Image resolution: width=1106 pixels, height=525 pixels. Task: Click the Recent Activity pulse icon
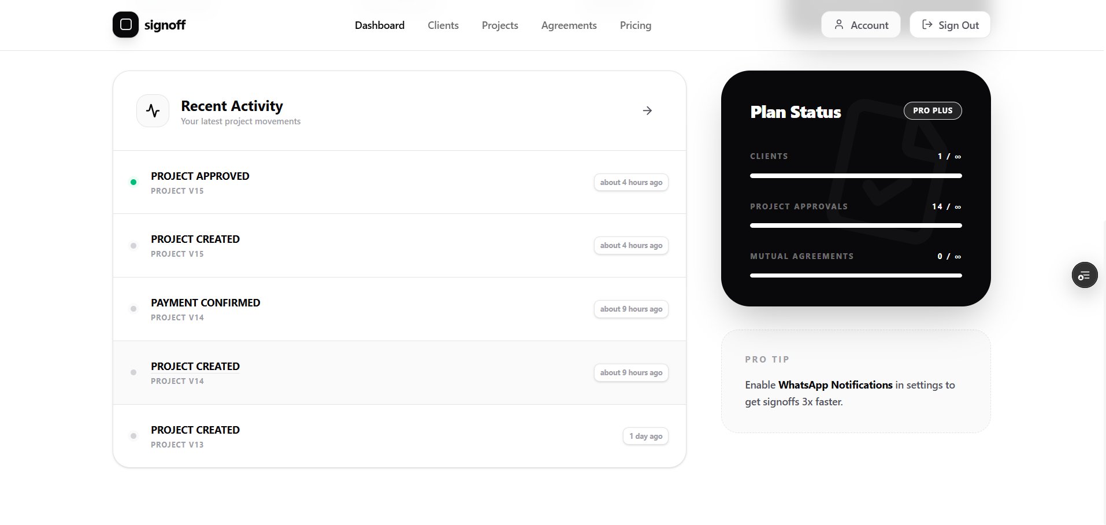153,110
